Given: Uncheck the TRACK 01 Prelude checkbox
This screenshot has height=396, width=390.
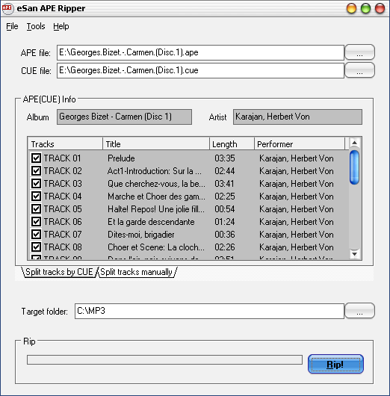Looking at the screenshot, I should [36, 158].
